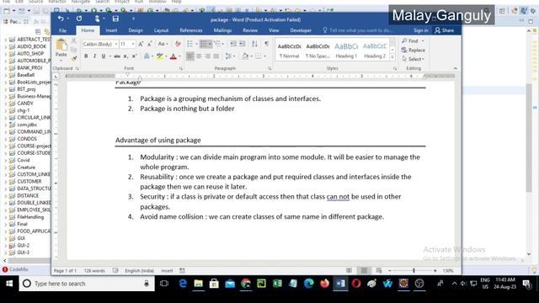Click Sign in link

(421, 30)
